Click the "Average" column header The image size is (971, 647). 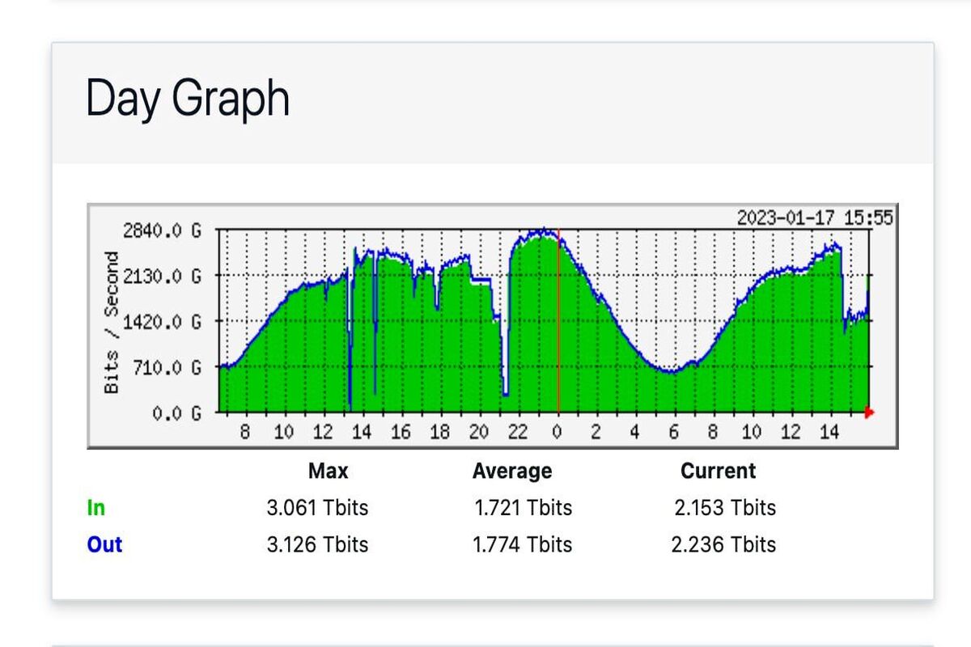[512, 471]
